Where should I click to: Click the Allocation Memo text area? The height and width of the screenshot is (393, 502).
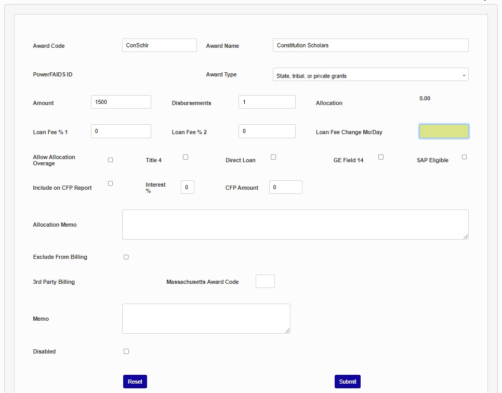click(x=295, y=225)
